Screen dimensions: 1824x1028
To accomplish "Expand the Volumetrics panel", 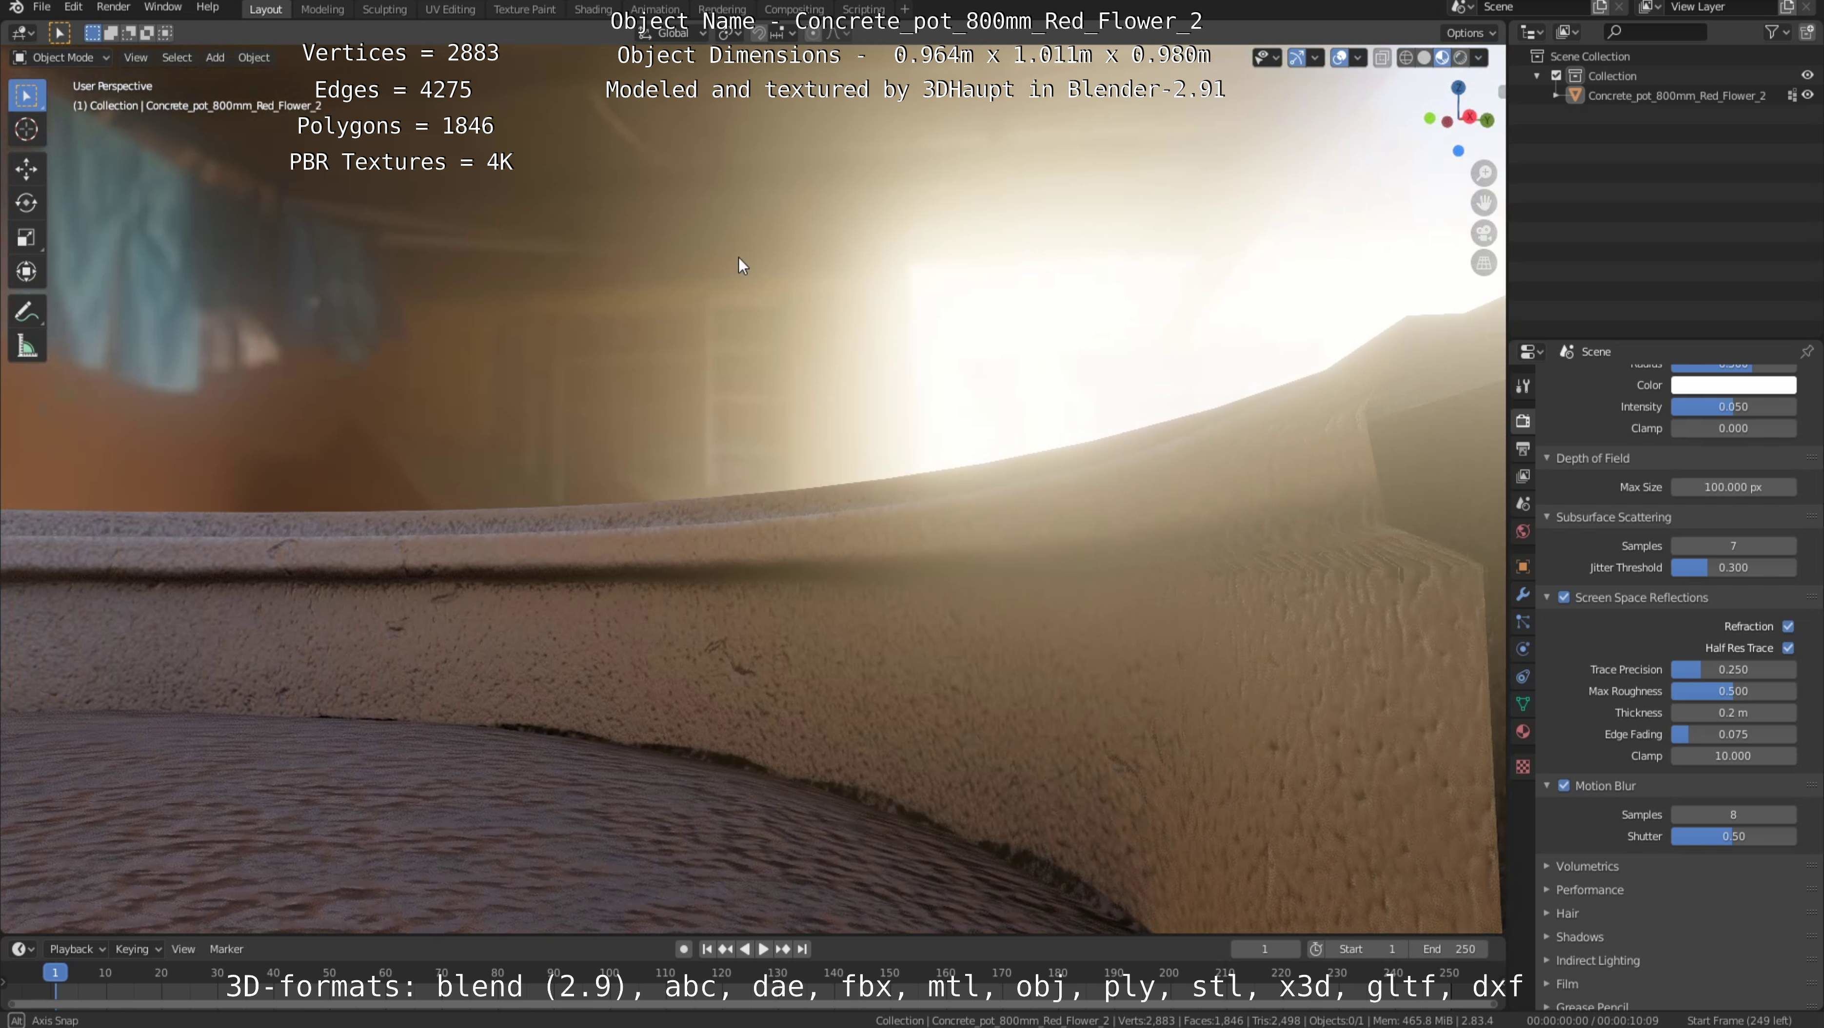I will [x=1587, y=866].
